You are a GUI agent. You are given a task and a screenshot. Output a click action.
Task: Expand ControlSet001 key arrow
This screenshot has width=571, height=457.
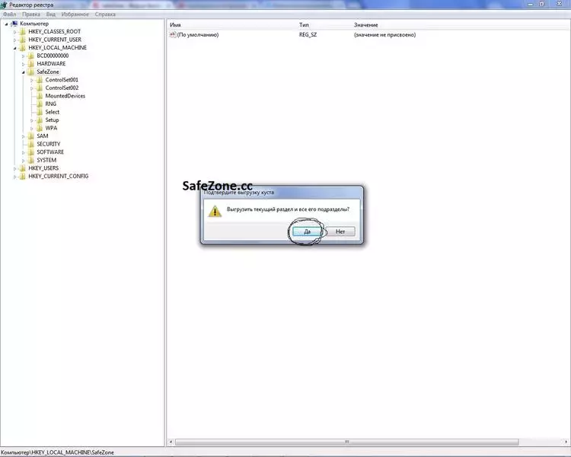(32, 80)
